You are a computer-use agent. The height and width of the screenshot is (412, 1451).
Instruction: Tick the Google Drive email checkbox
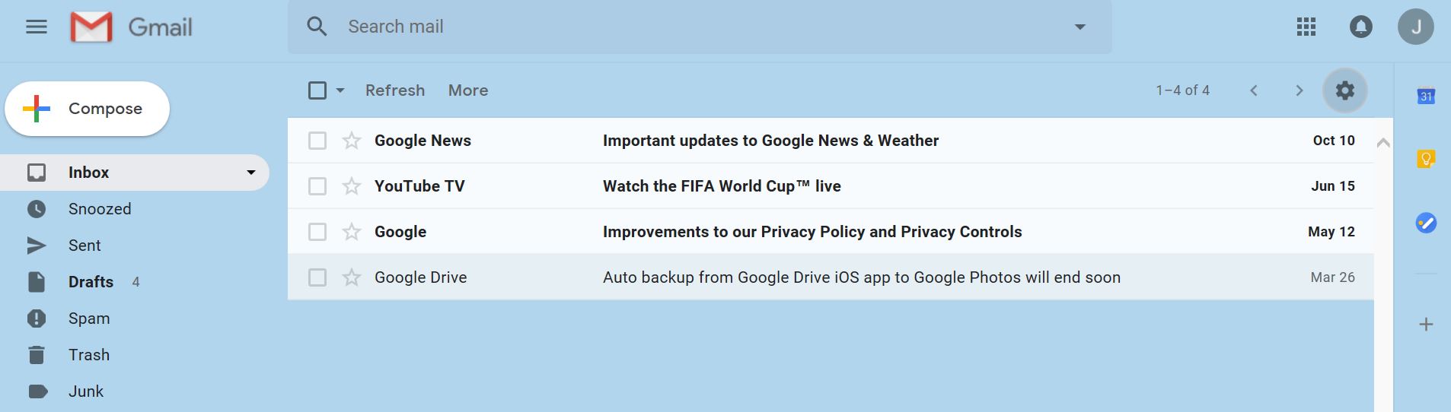click(x=317, y=277)
